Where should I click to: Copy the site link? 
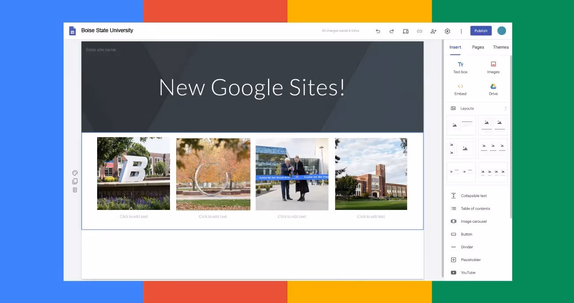pos(419,31)
